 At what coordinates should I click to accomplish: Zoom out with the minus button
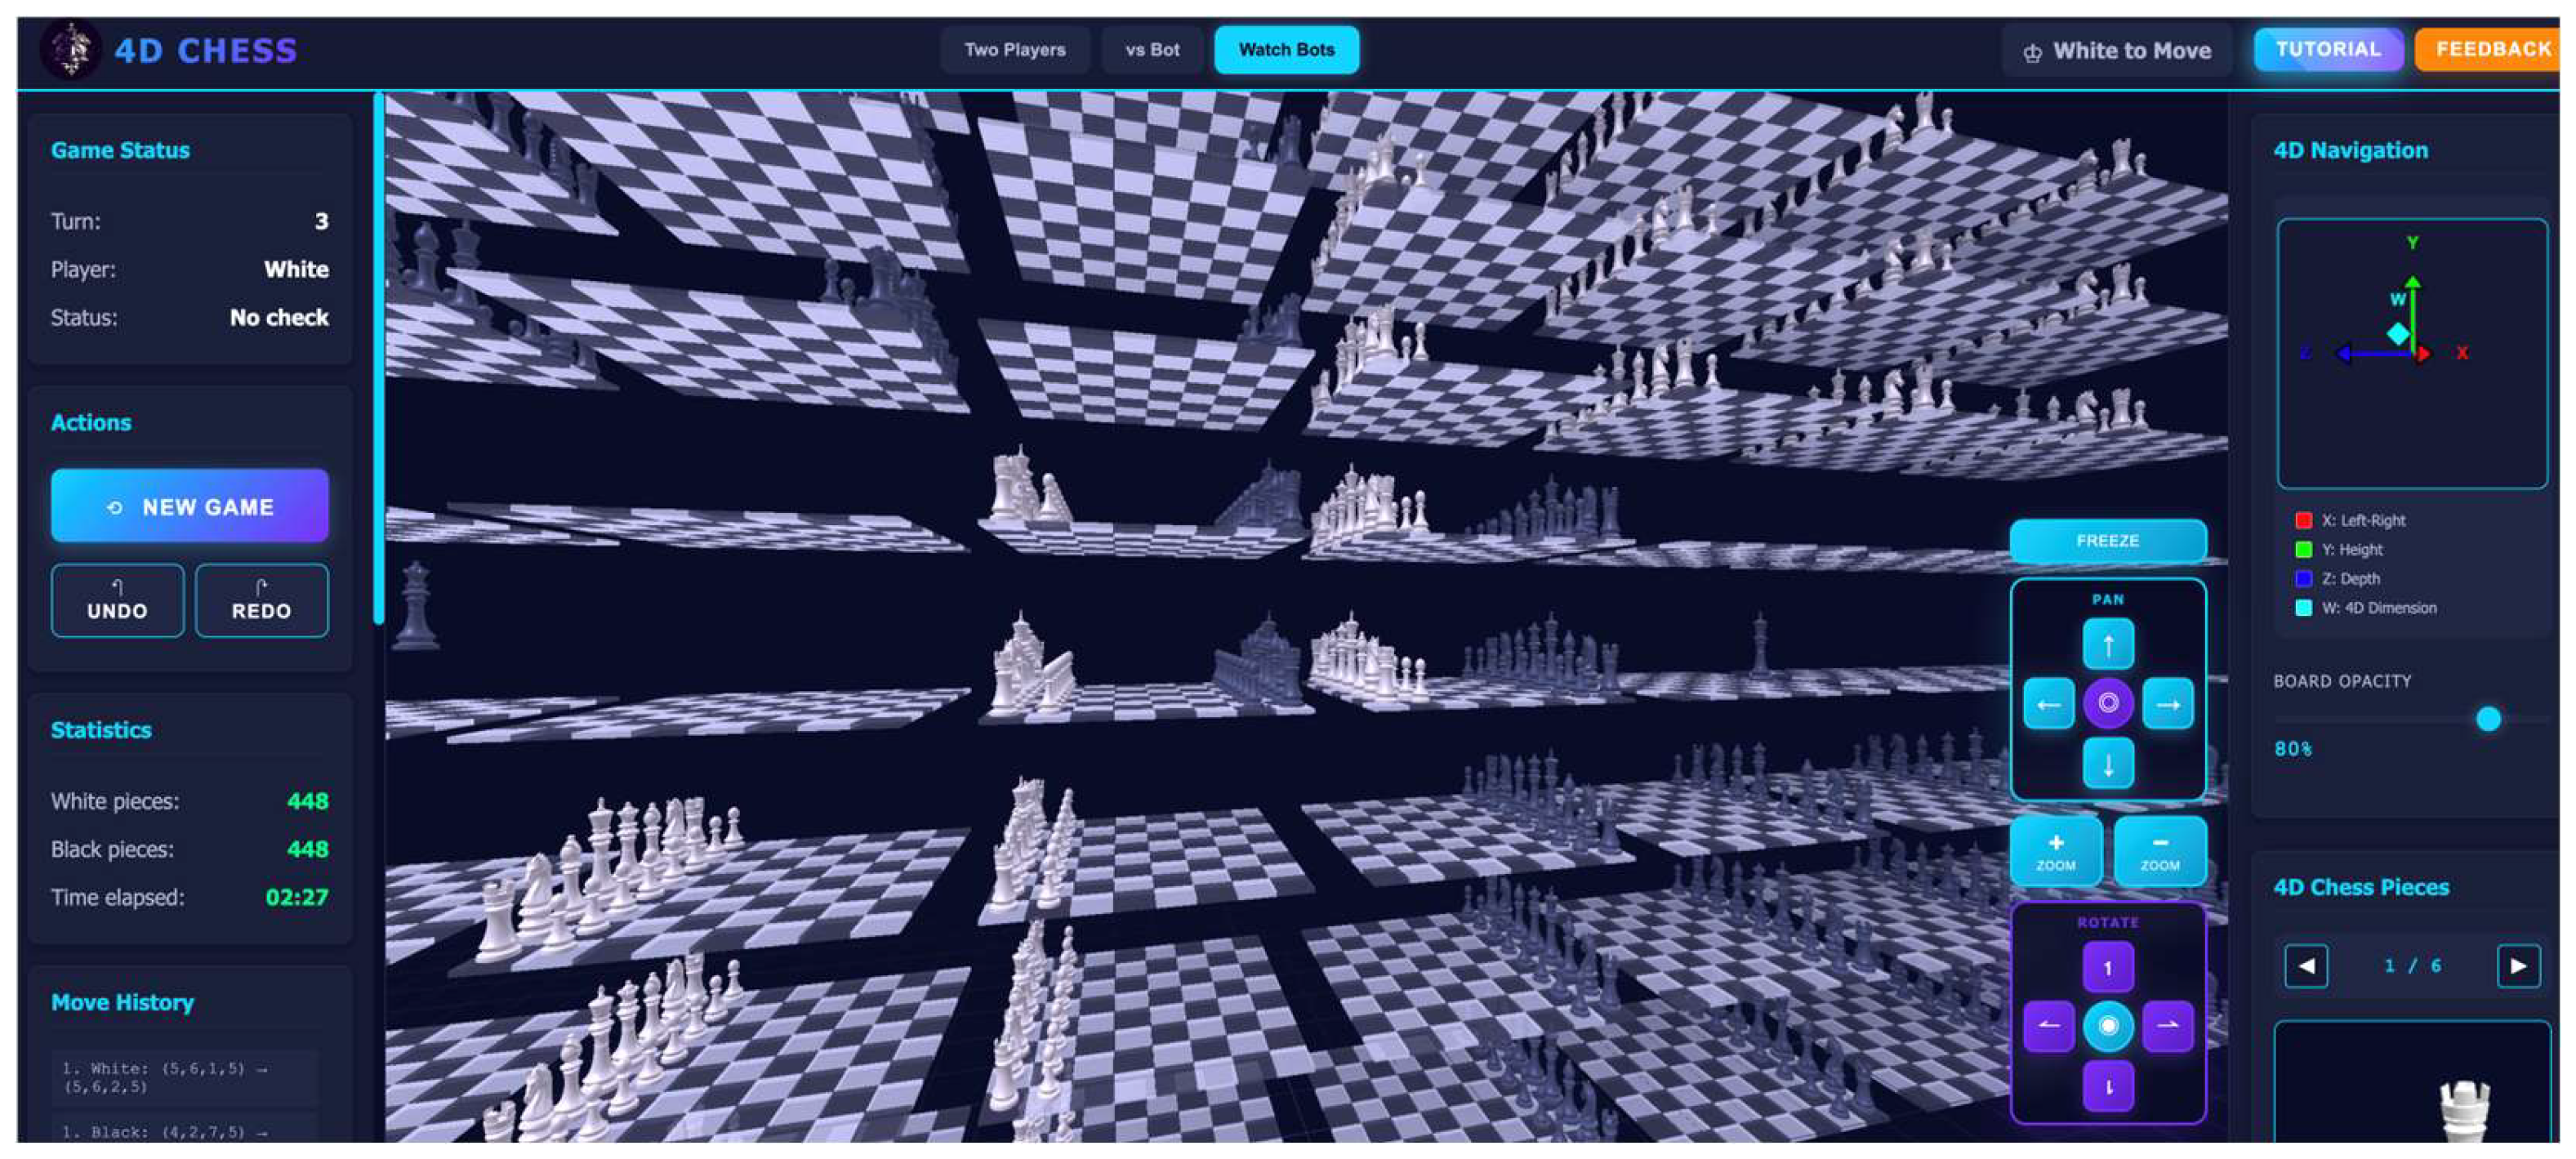2159,851
